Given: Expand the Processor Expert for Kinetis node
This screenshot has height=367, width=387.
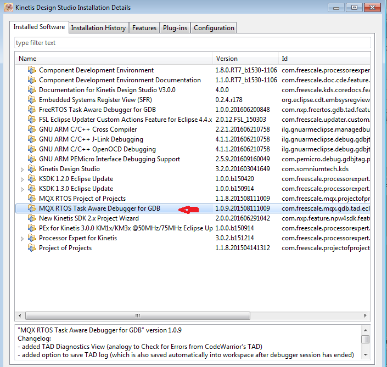Looking at the screenshot, I should click(22, 239).
